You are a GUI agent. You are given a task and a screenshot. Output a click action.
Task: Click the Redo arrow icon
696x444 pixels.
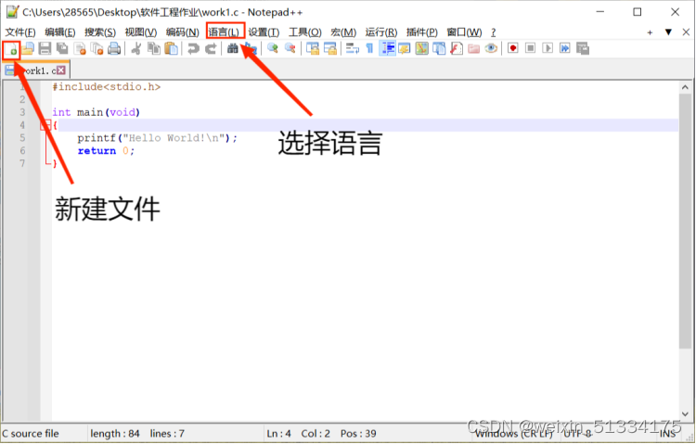click(x=211, y=48)
